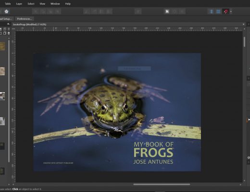Click the mm ruler units corner
Screen dimensions: 250x192
point(13,29)
